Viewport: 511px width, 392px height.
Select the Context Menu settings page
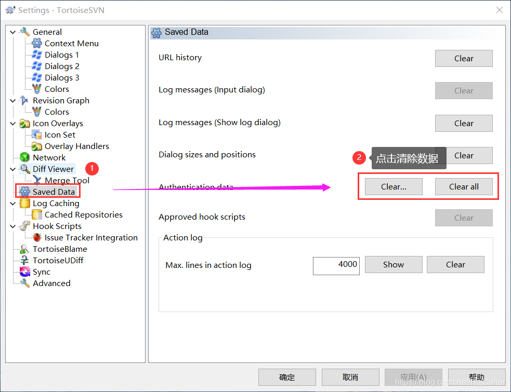pyautogui.click(x=71, y=43)
